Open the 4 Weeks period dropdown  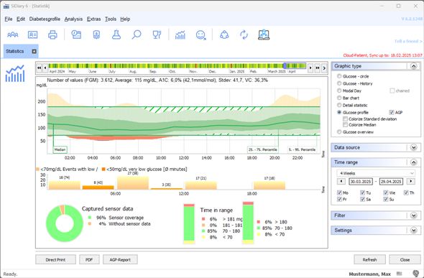coord(376,173)
